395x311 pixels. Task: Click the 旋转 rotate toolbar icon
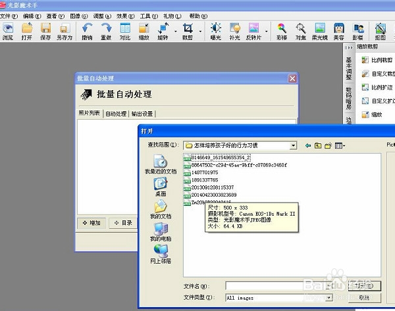[x=163, y=31]
